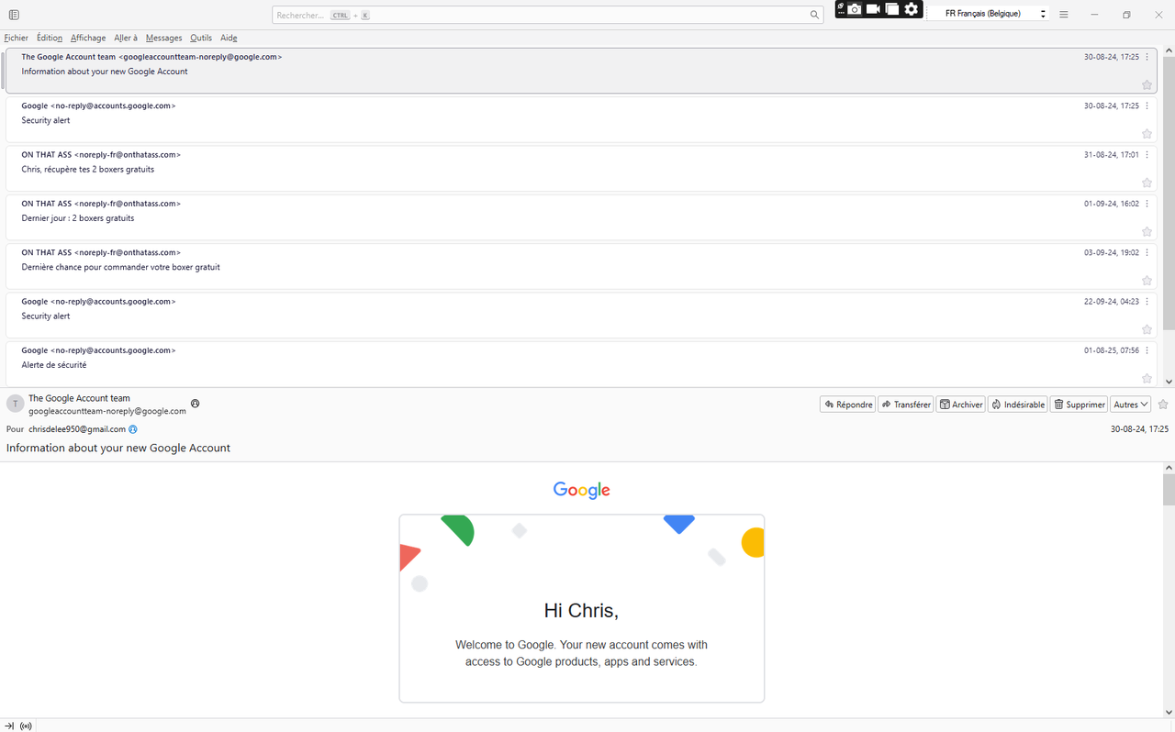Click the video record icon in capture overlay
Screen dimensions: 1175x732
pos(873,9)
